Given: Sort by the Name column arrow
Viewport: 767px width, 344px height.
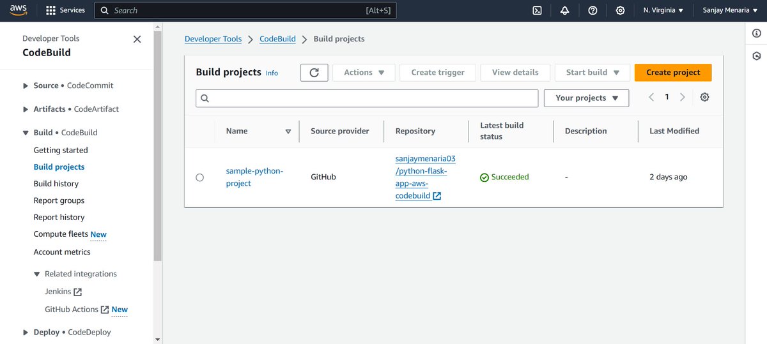Looking at the screenshot, I should pos(288,131).
